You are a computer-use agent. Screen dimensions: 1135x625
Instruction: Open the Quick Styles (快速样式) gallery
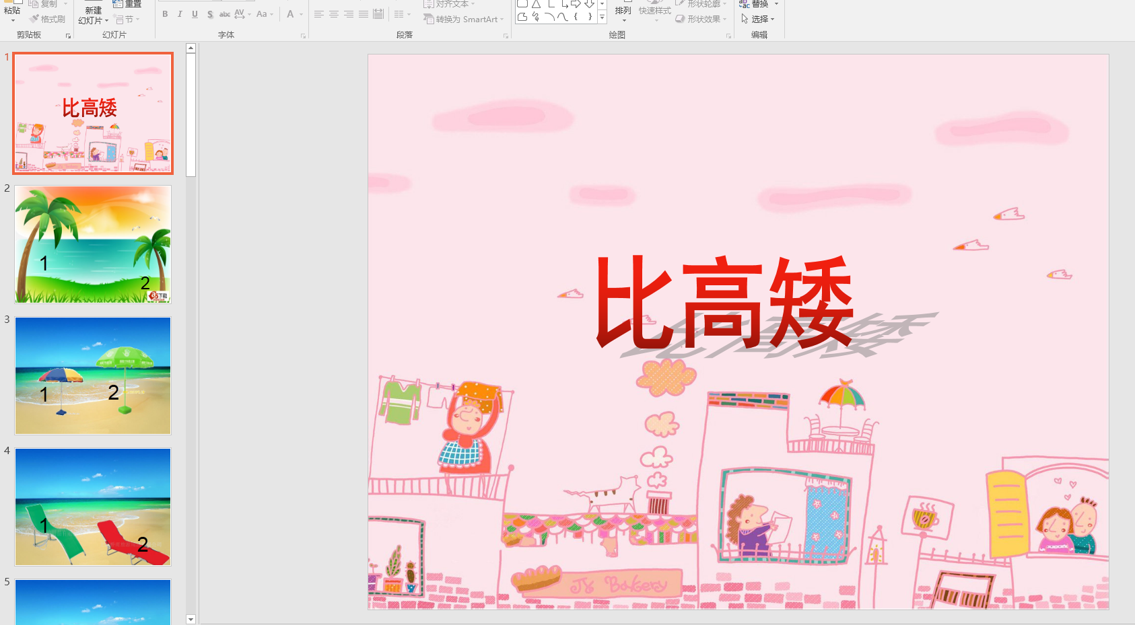(656, 11)
